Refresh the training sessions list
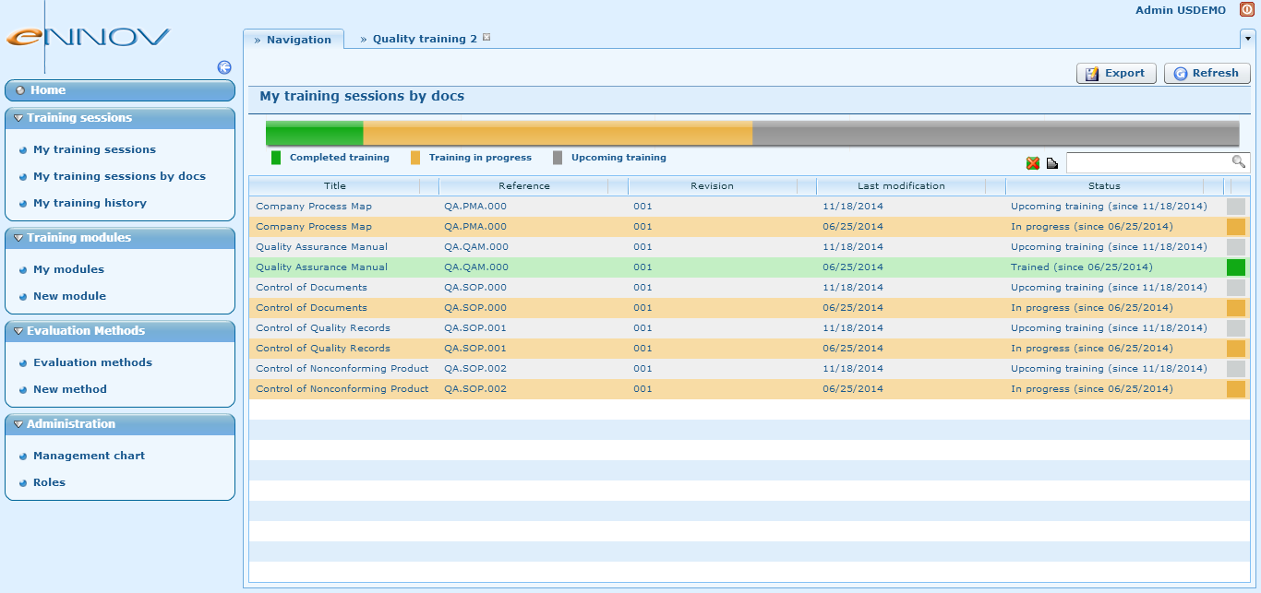The height and width of the screenshot is (593, 1261). coord(1207,73)
